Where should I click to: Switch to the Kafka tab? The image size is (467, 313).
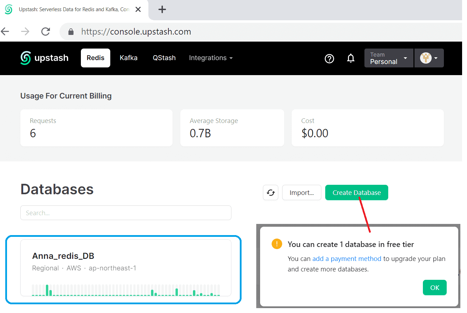tap(128, 58)
